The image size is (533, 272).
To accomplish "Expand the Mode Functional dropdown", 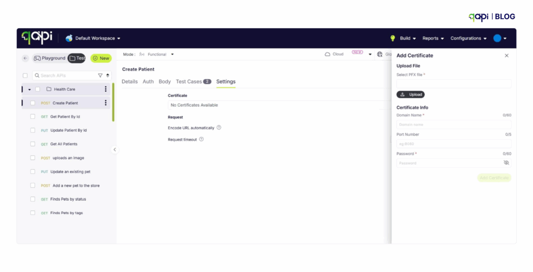I will [x=156, y=54].
